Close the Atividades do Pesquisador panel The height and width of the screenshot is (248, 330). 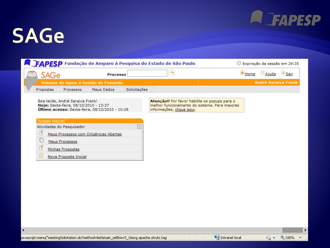coord(139,127)
